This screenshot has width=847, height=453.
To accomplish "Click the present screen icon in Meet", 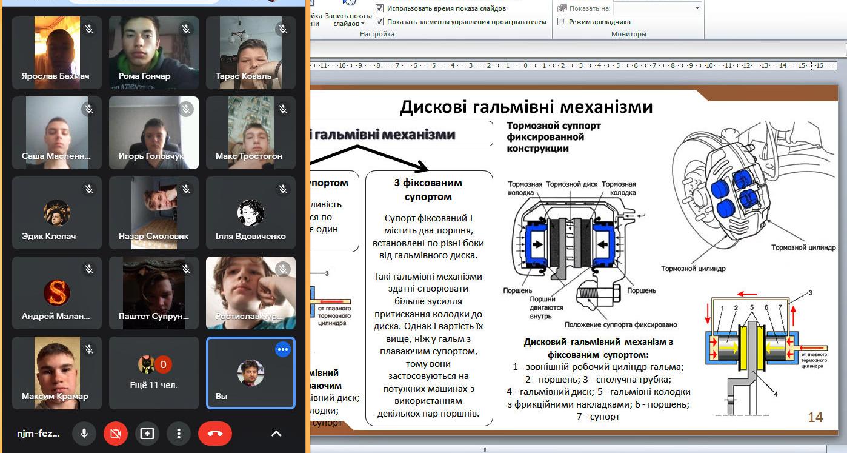I will tap(147, 434).
